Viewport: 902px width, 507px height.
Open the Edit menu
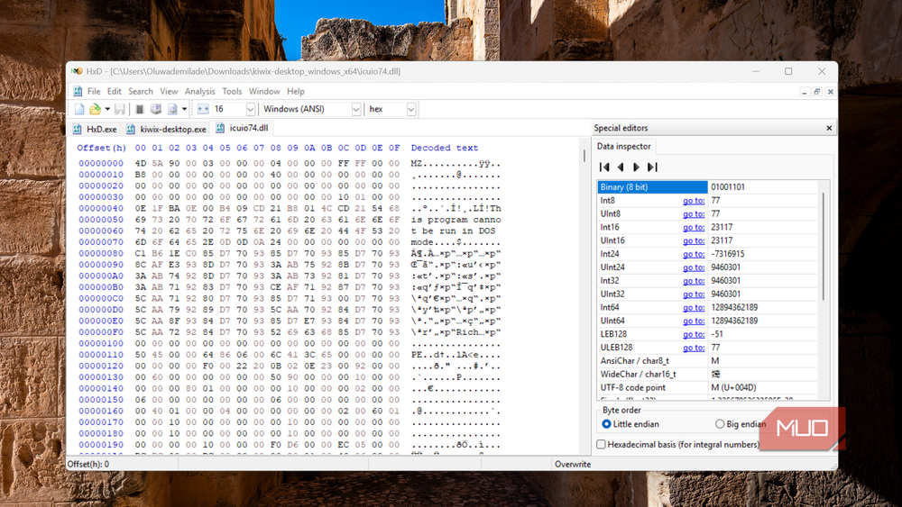tap(114, 91)
